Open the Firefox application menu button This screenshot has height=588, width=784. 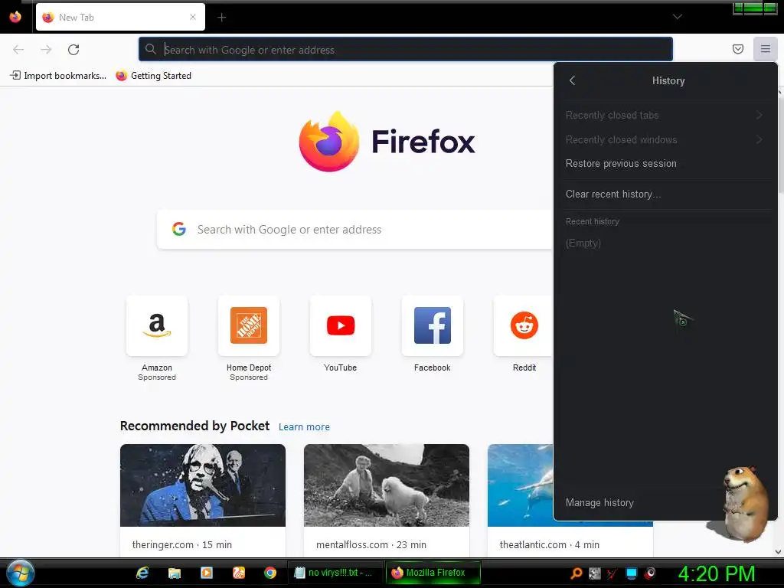pyautogui.click(x=765, y=49)
